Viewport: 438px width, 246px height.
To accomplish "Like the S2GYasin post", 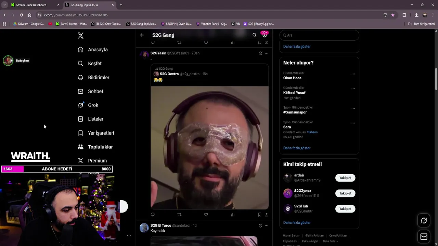I will coord(206,215).
